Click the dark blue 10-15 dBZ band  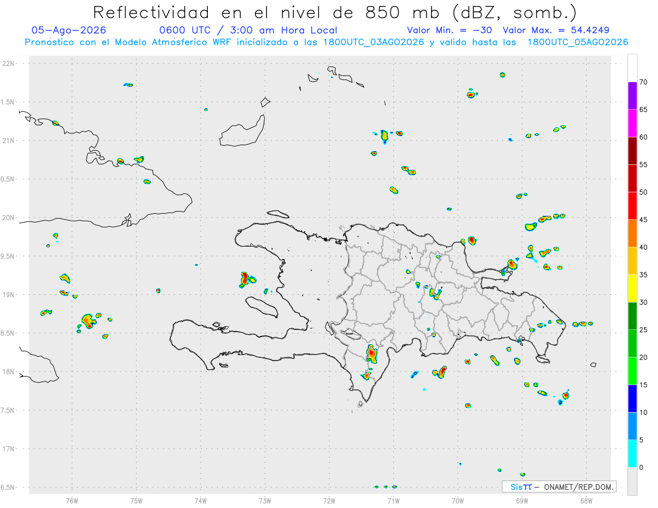tap(632, 398)
